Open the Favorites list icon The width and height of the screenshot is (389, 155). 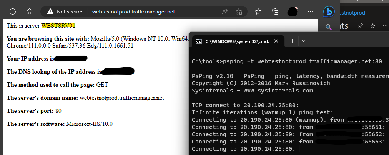tap(258, 12)
